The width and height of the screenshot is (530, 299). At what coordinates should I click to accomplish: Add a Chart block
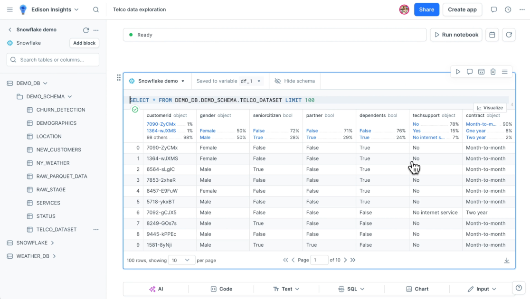417,289
